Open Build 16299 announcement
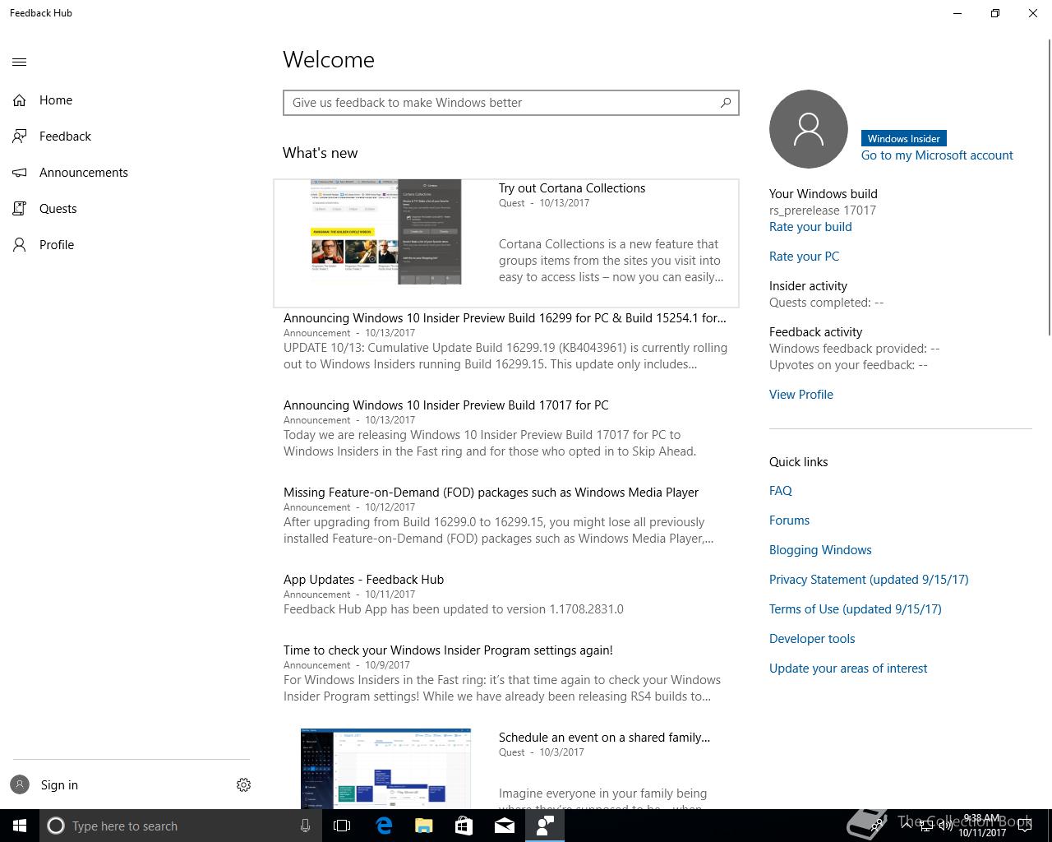The width and height of the screenshot is (1052, 842). pos(505,318)
